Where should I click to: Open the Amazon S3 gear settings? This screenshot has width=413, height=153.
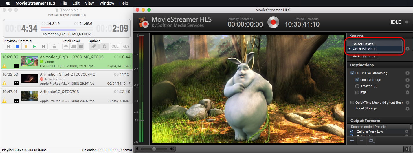pos(408,86)
